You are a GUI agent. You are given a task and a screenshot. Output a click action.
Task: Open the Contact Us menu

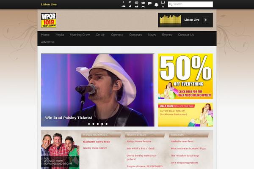pos(186,35)
